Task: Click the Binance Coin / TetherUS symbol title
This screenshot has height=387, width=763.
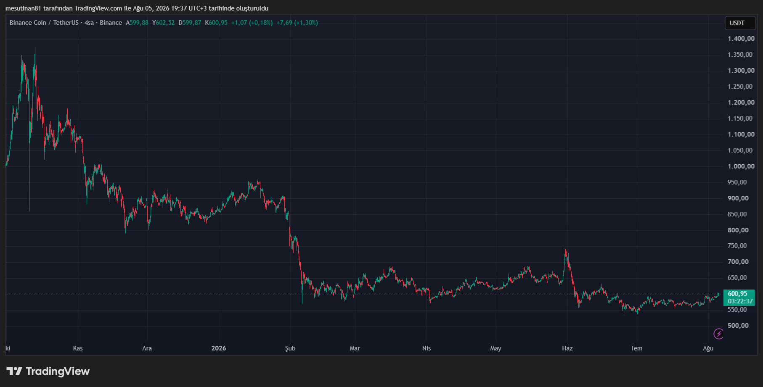Action: point(44,23)
